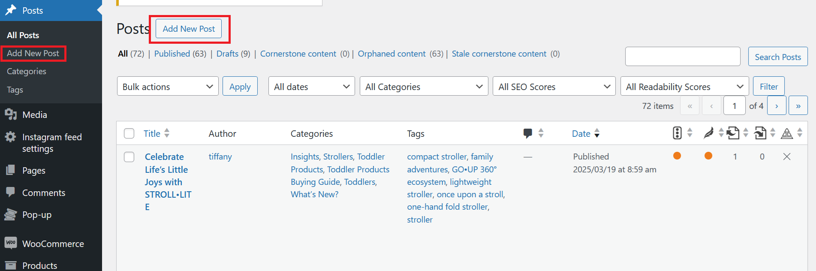The height and width of the screenshot is (271, 816).
Task: Click the Posts pushpin icon in sidebar
Action: (x=11, y=10)
